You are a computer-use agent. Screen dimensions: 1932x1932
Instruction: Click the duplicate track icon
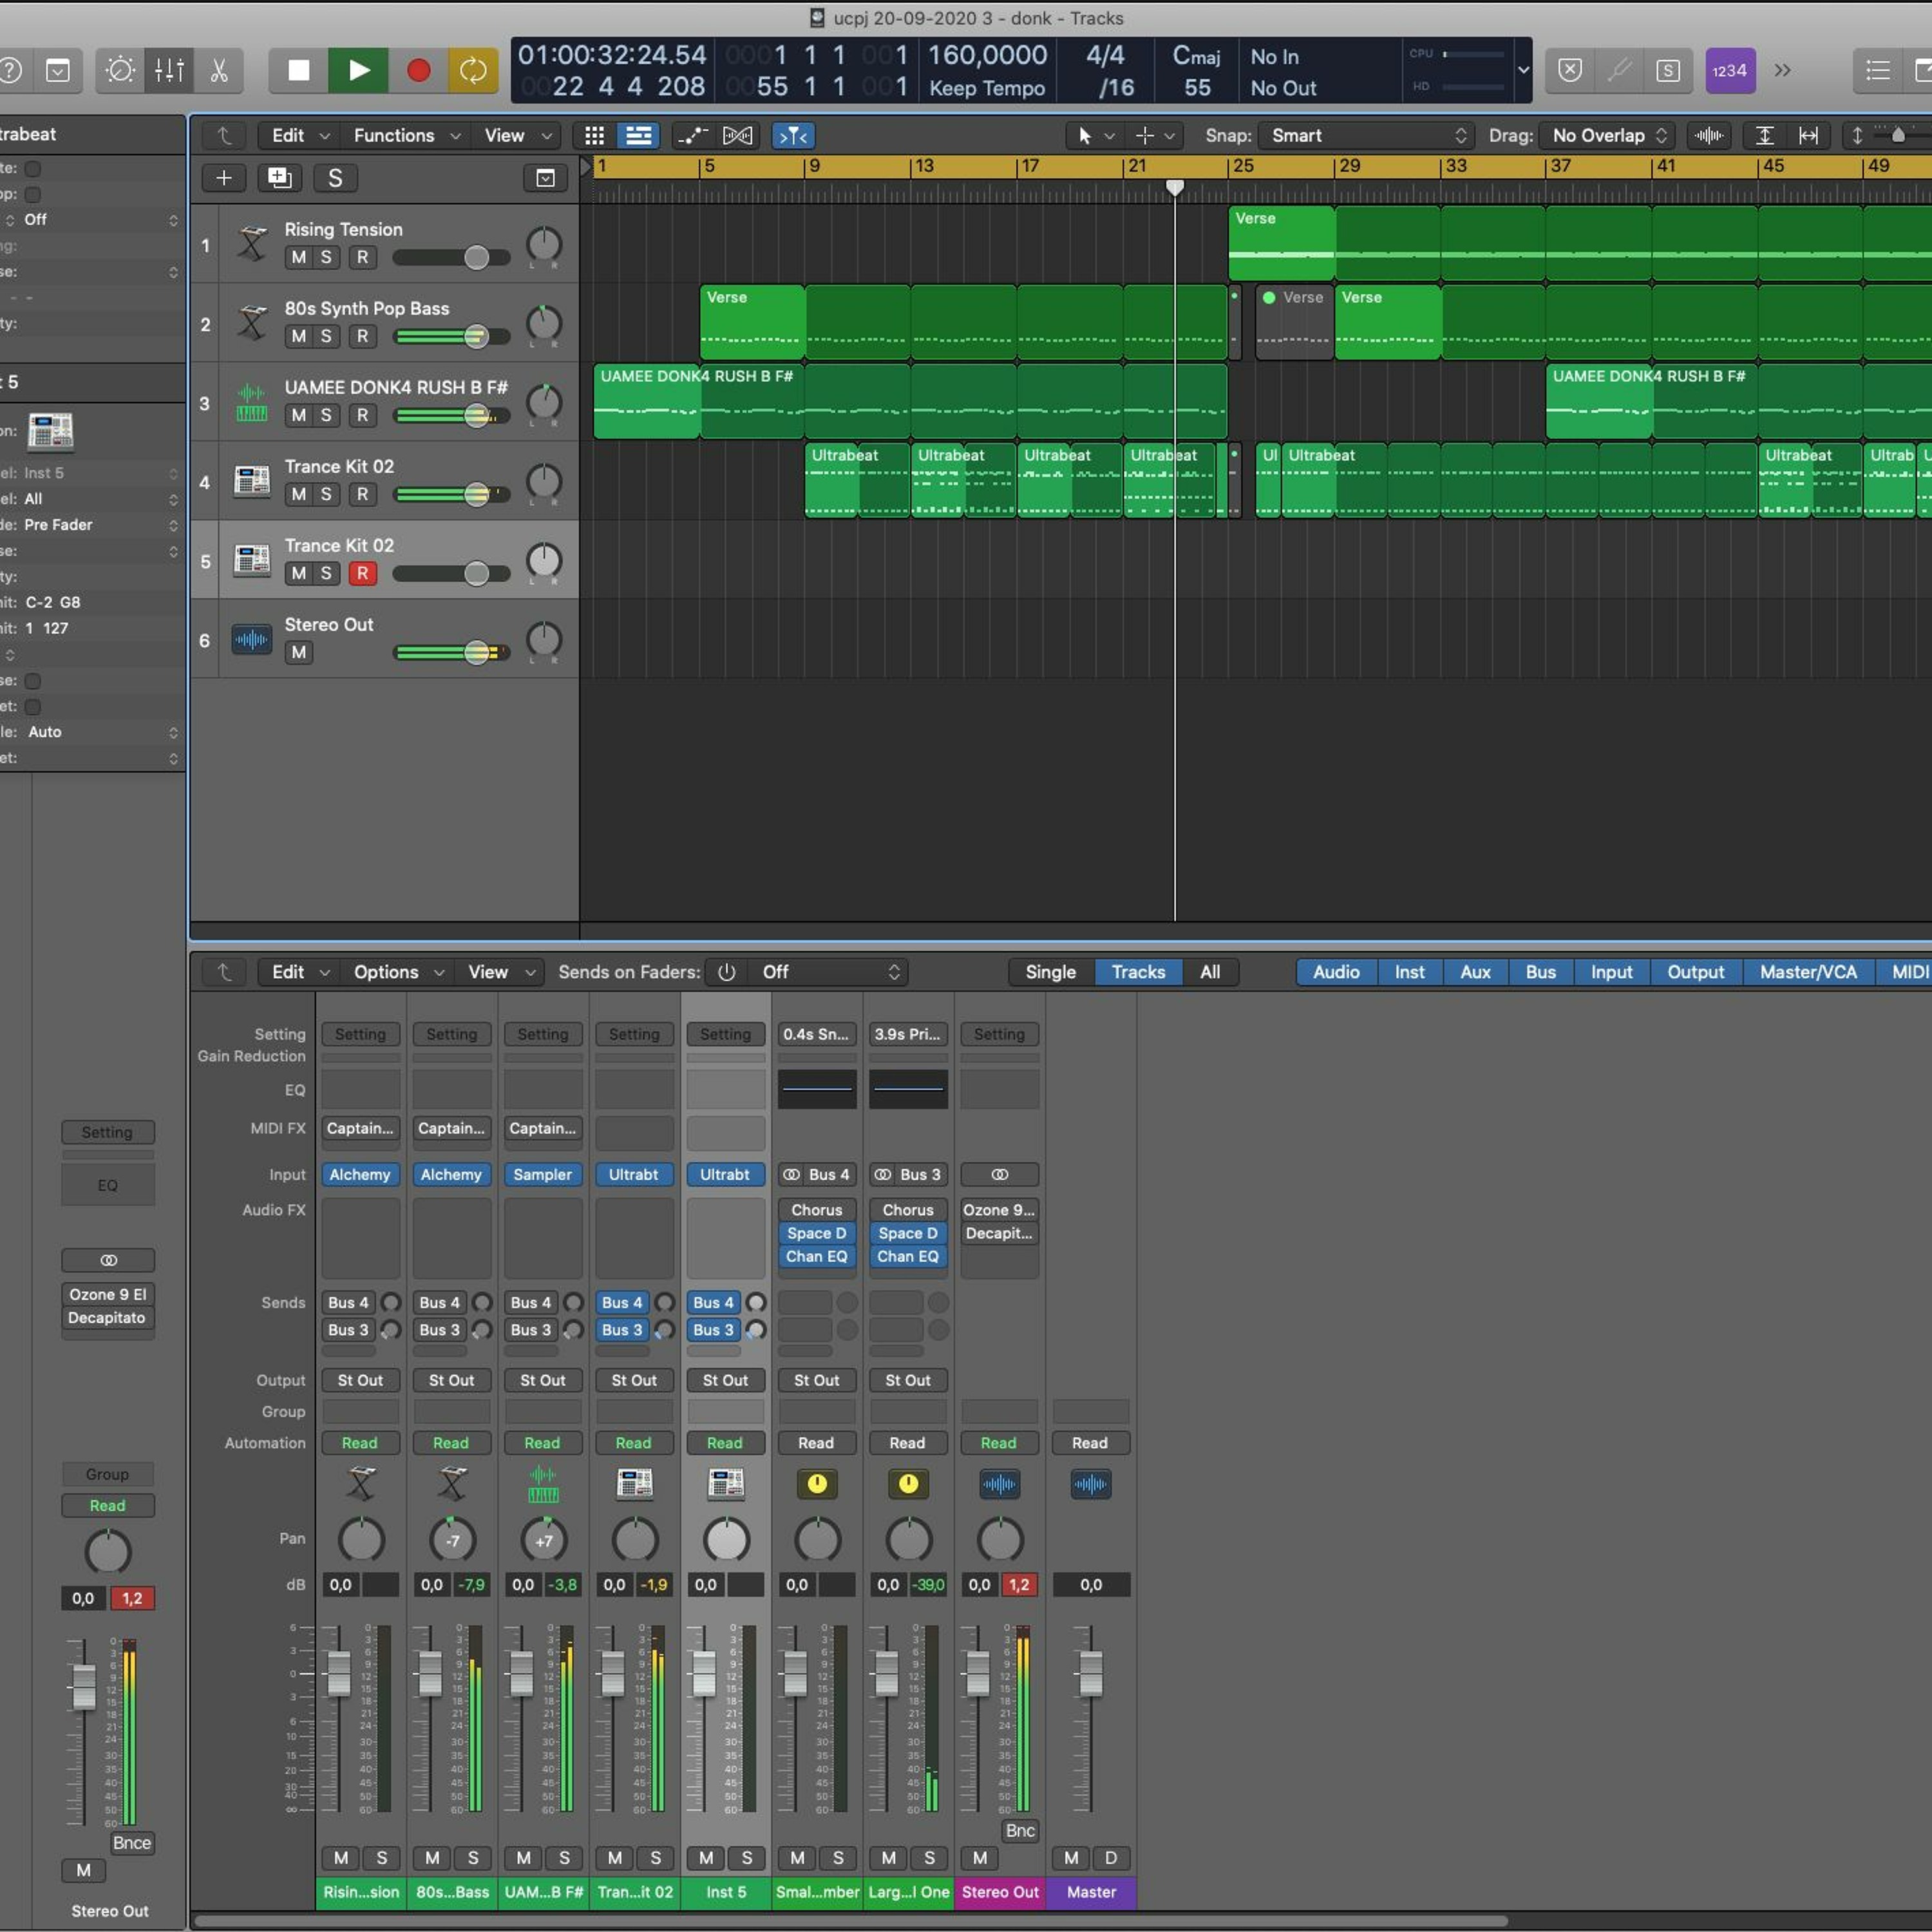click(279, 178)
